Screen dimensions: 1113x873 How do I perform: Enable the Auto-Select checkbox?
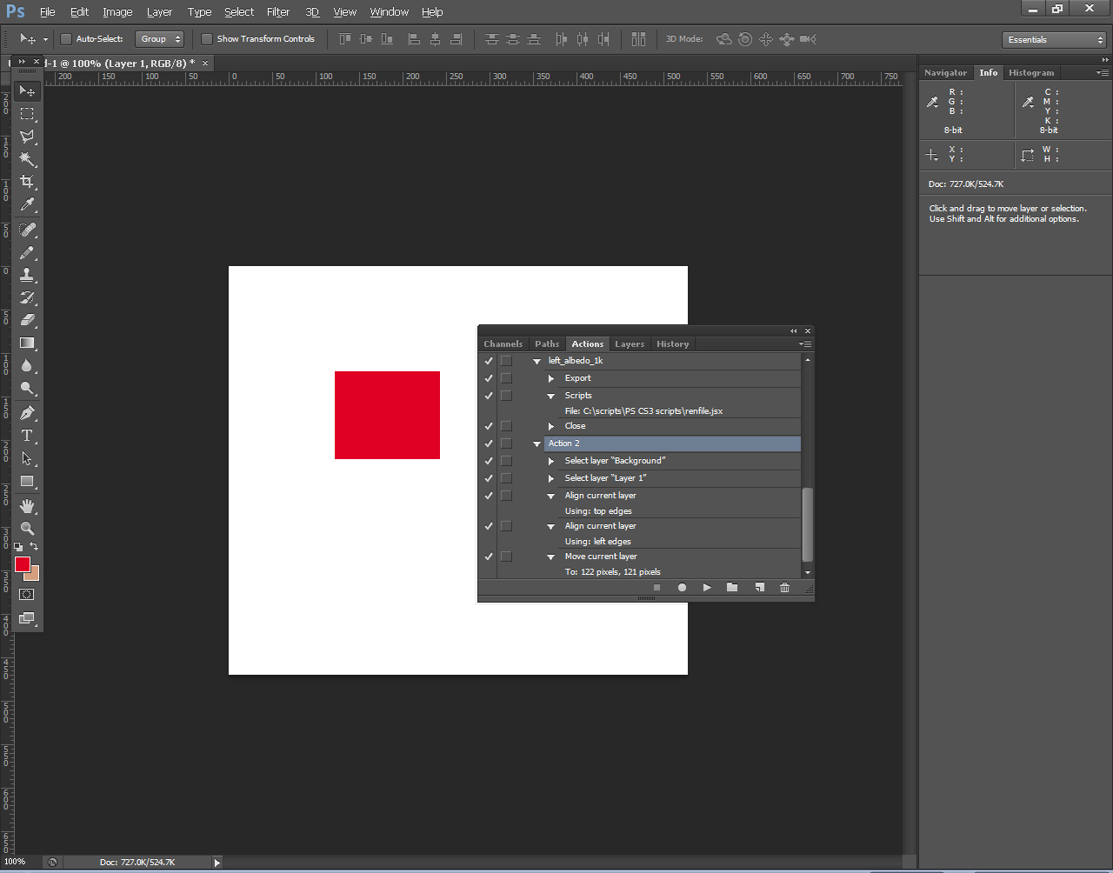(65, 39)
